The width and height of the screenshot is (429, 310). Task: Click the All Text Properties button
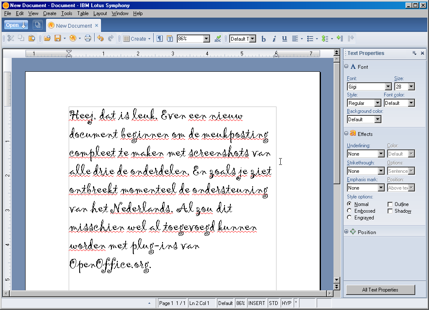click(x=380, y=290)
